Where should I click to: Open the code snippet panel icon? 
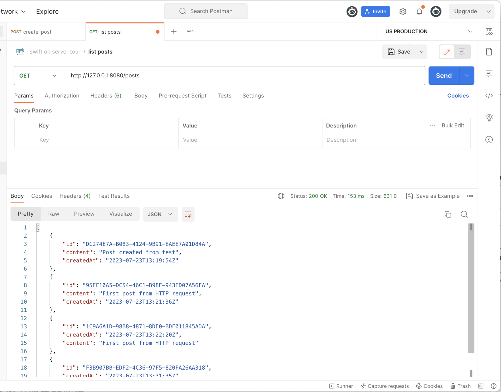[489, 96]
